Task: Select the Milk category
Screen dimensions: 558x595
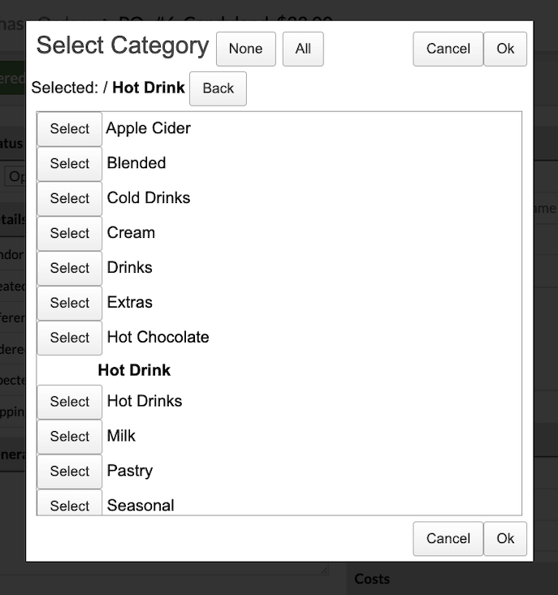Action: [x=69, y=437]
